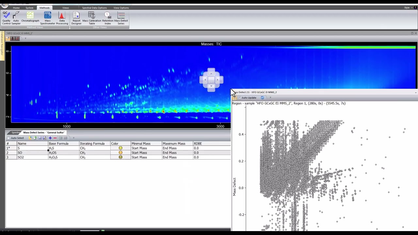418x235 pixels.
Task: Click Start Mass cell in row 3
Action: click(x=146, y=157)
